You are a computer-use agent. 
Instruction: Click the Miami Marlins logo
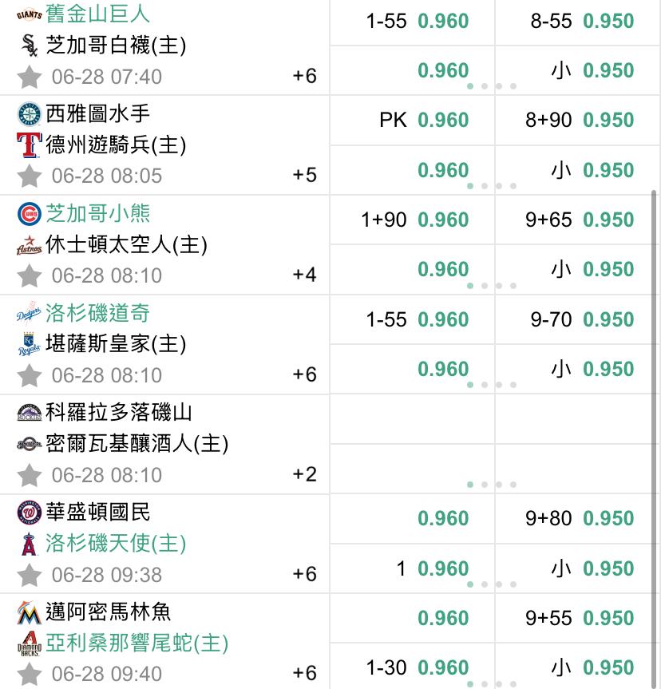[x=30, y=612]
